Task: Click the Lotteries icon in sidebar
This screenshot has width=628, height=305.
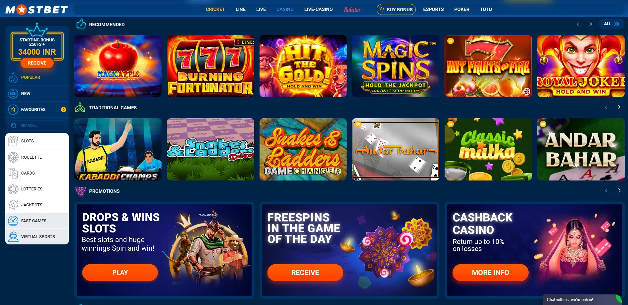Action: point(13,189)
